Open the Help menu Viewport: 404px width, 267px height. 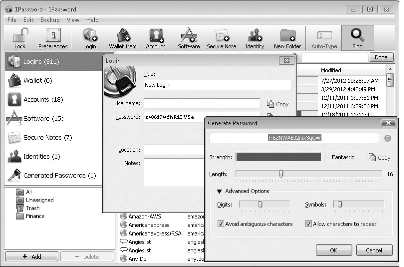pyautogui.click(x=92, y=20)
